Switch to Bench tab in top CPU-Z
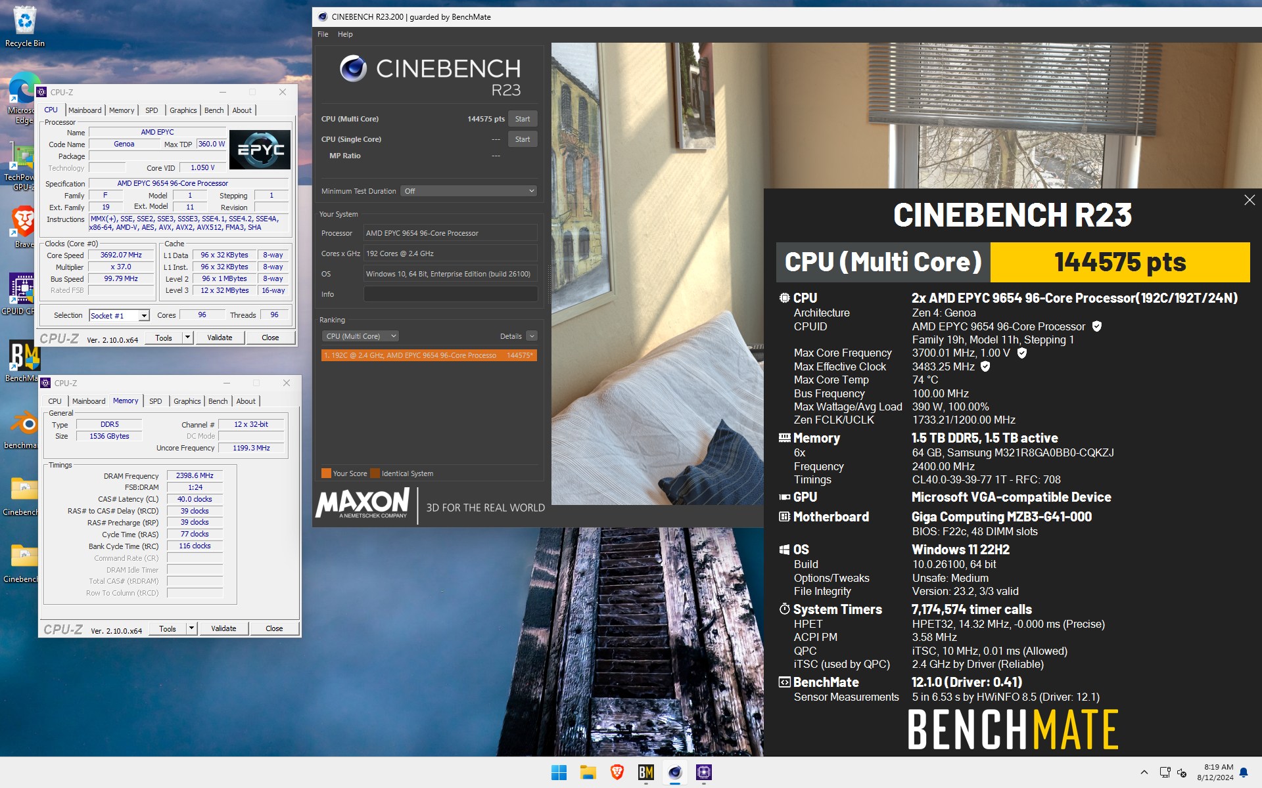Screen dimensions: 1262x788 pyautogui.click(x=214, y=110)
